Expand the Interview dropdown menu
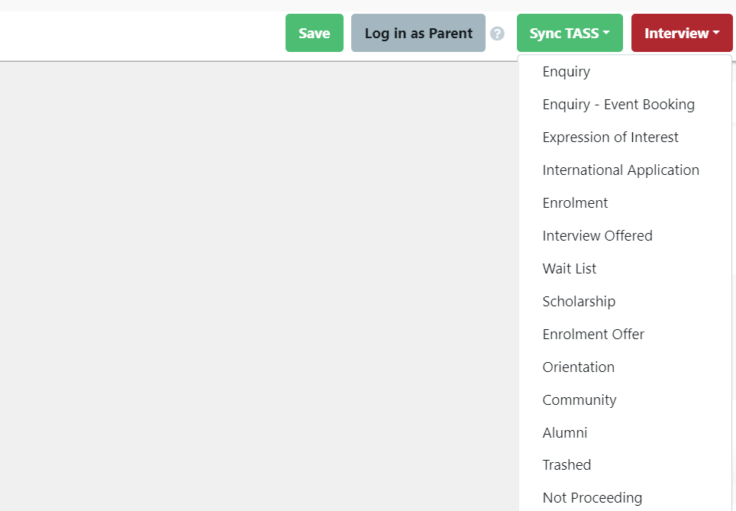Screen dimensions: 736x511 point(682,33)
